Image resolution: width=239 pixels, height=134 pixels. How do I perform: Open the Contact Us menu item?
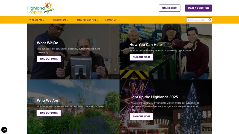pos(111,20)
